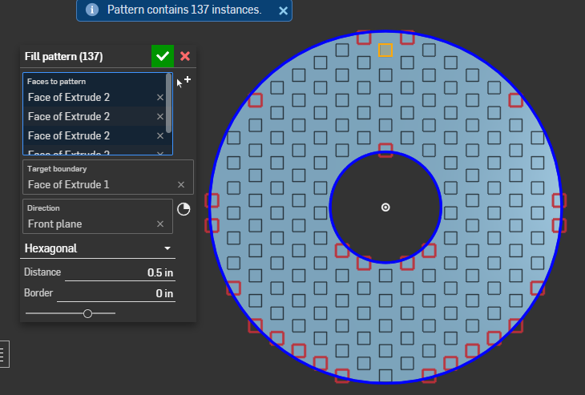585x395 pixels.
Task: Select third Face of Extrude 2 row
Action: [95, 135]
